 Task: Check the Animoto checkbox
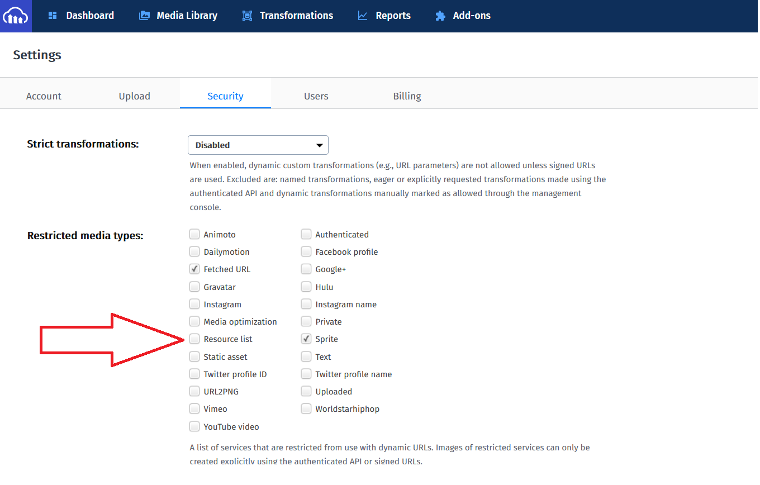(194, 234)
